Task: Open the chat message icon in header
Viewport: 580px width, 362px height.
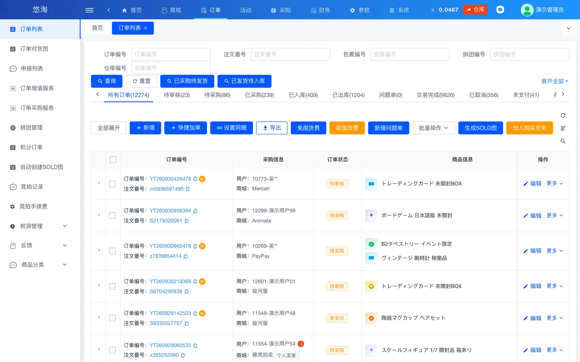Action: [x=500, y=10]
